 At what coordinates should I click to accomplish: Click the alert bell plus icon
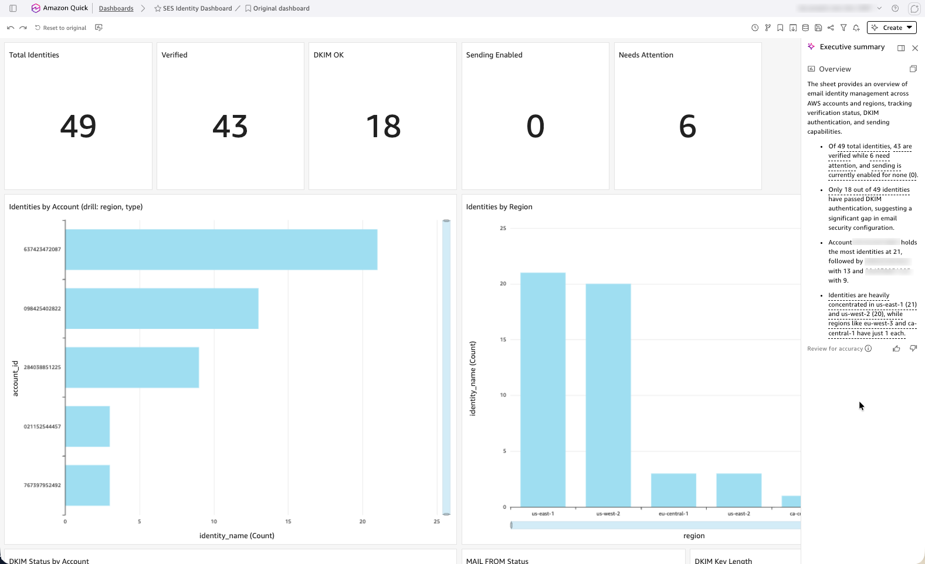tap(856, 28)
